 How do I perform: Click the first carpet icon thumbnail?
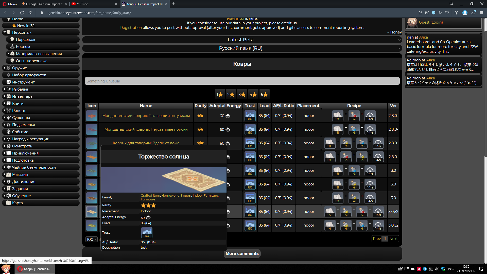point(92,116)
